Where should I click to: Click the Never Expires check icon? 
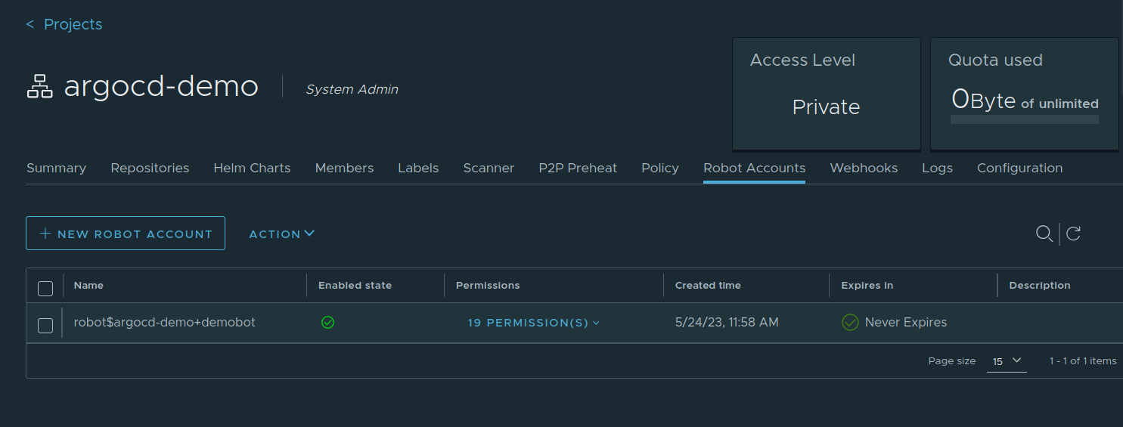(850, 323)
